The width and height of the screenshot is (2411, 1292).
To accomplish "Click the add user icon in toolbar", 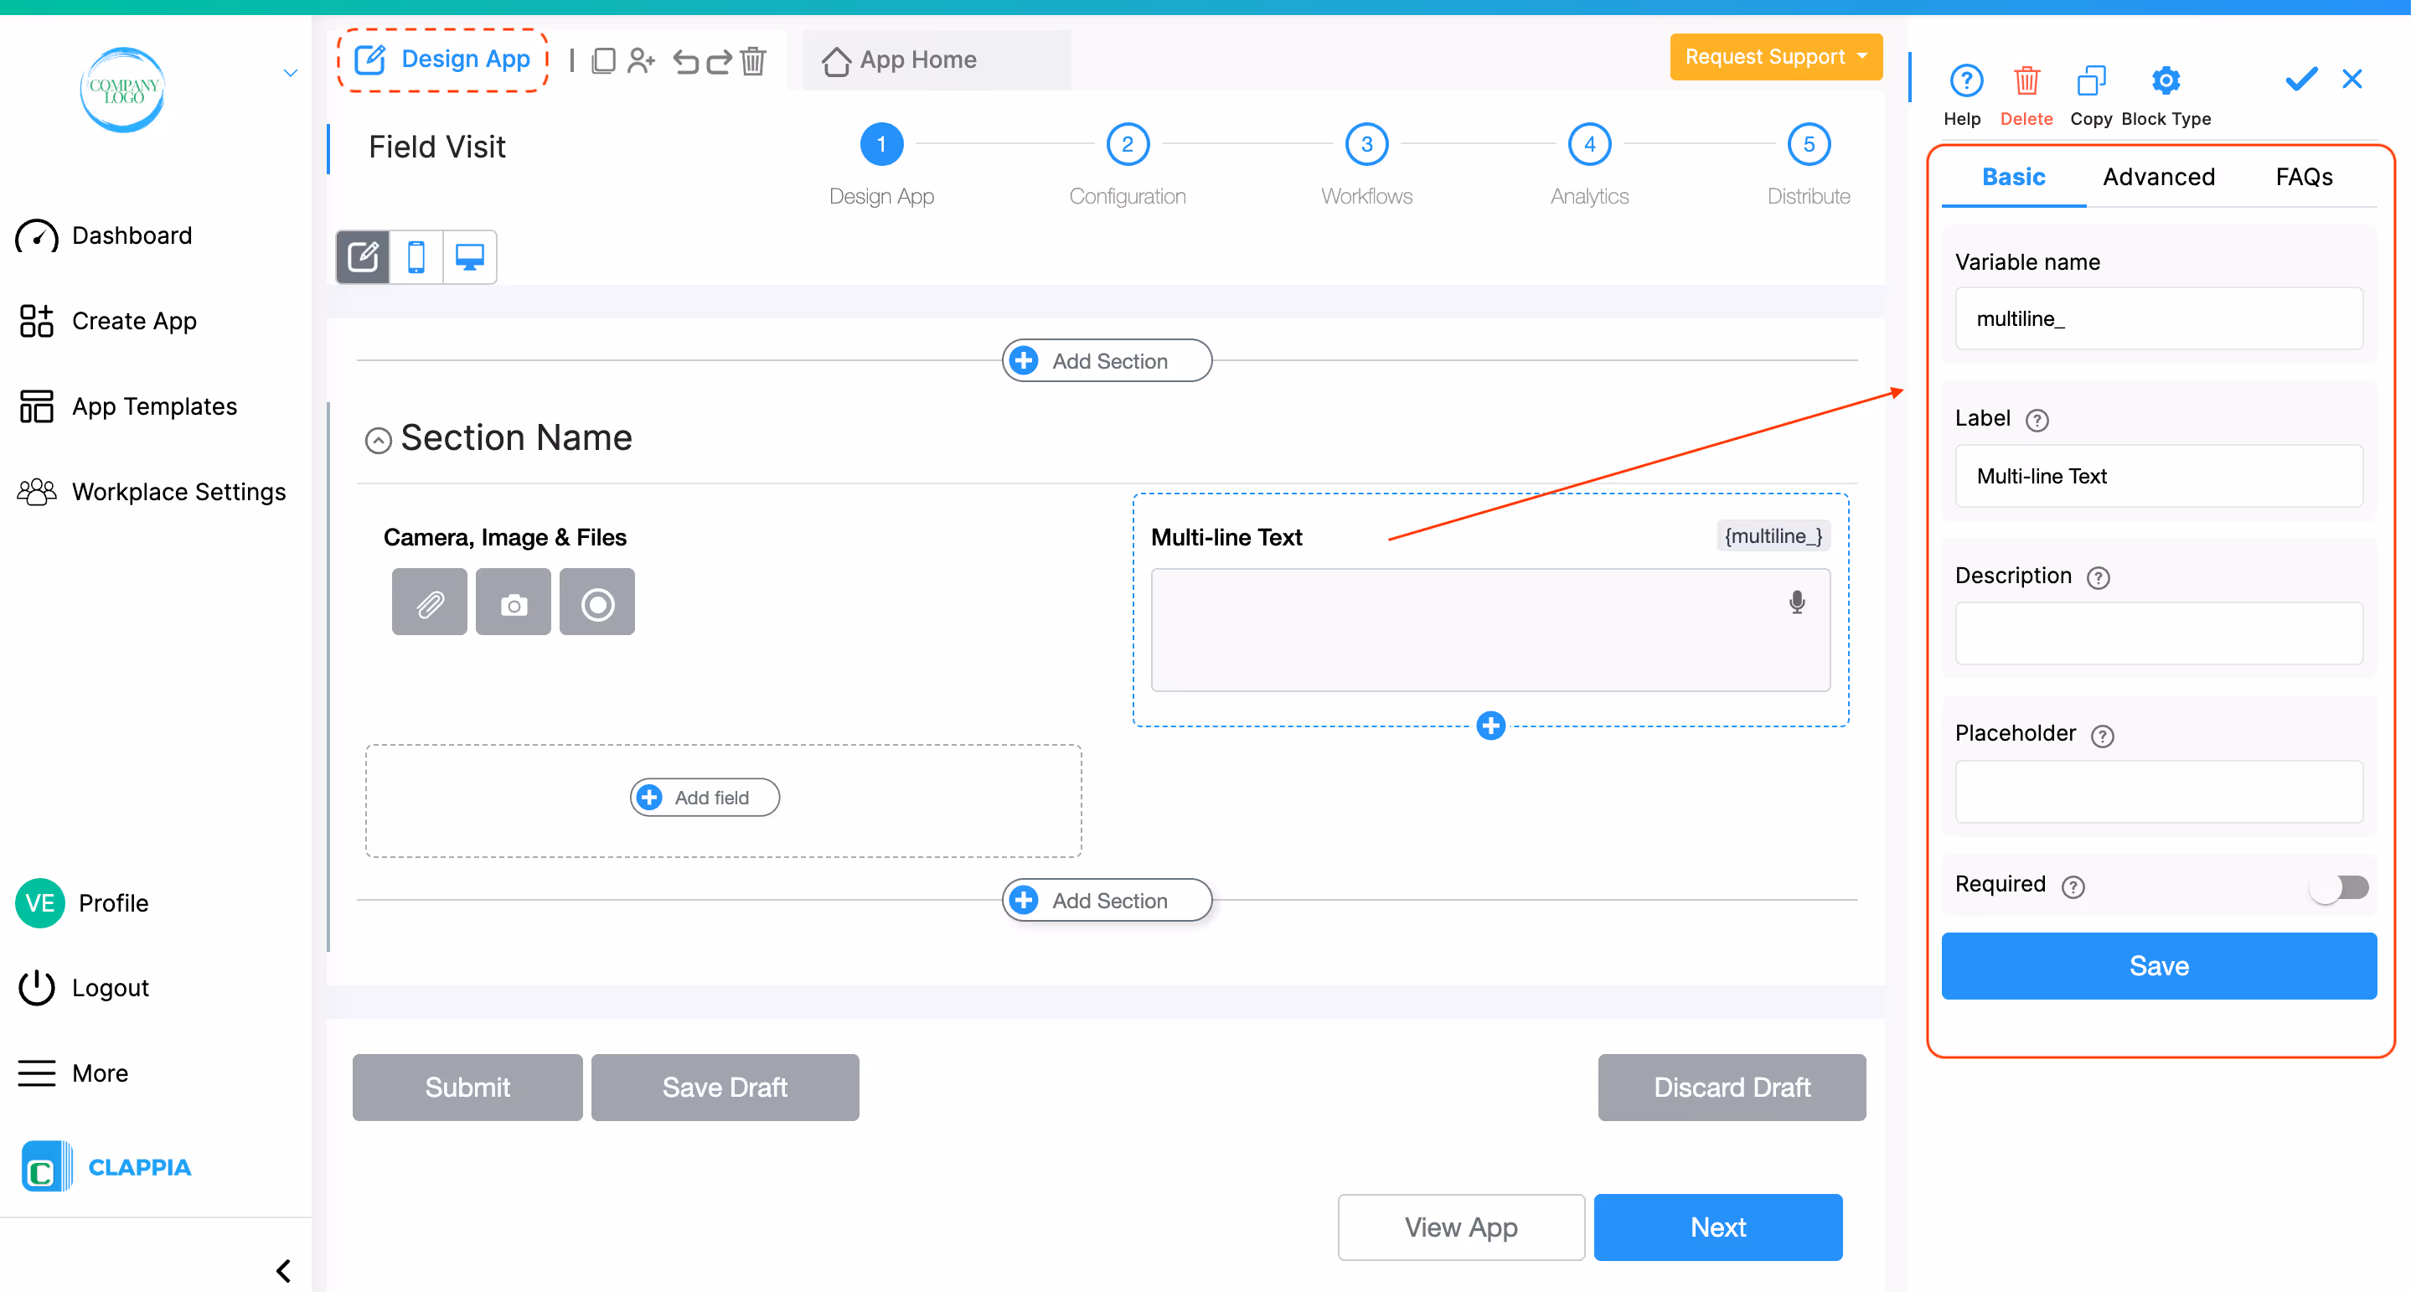I will [x=641, y=61].
